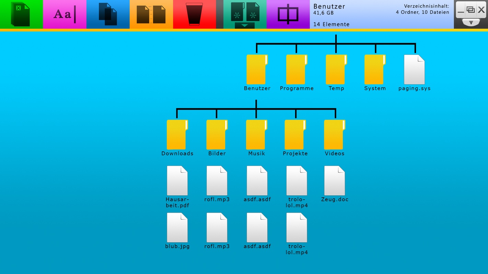Image resolution: width=488 pixels, height=274 pixels.
Task: Open the System folder
Action: (x=375, y=70)
